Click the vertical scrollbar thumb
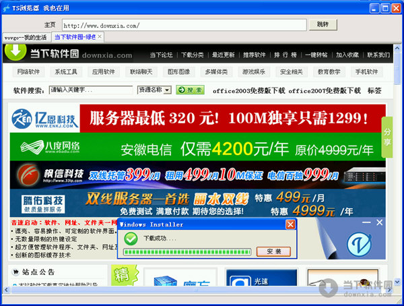This screenshot has height=306, width=404. coord(397,69)
